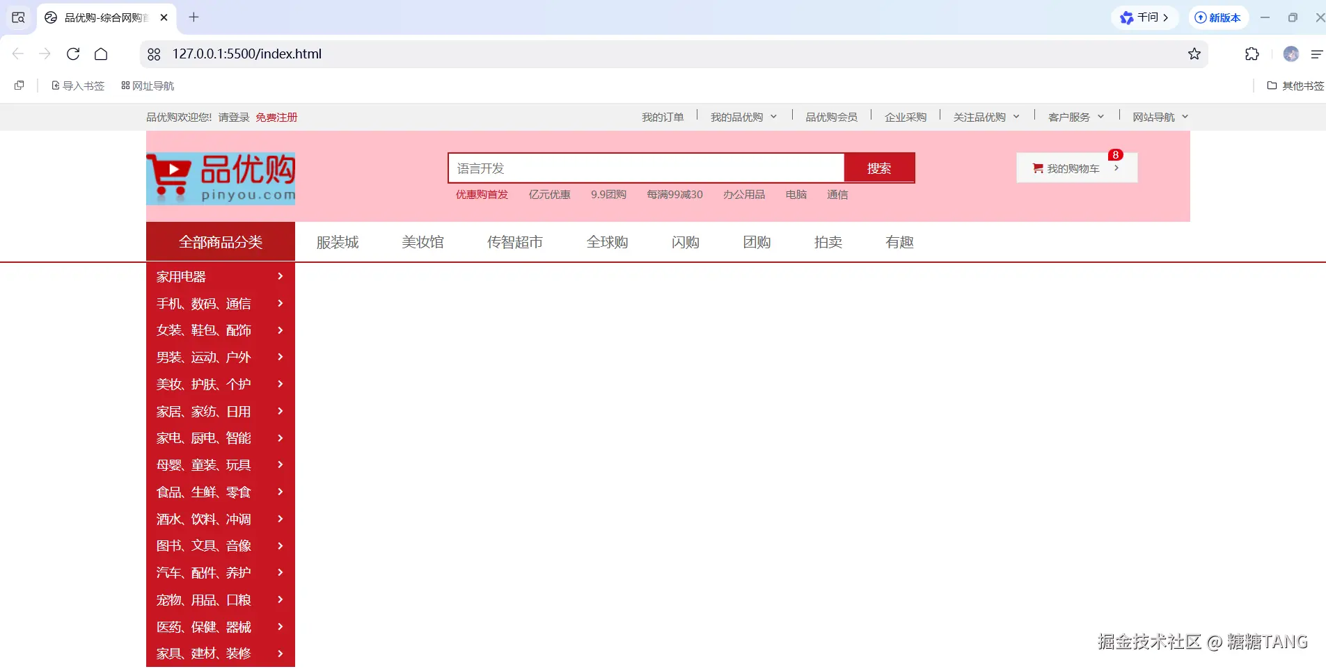1326x669 pixels.
Task: Expand 女装、鞋包、配饰 category arrow
Action: click(281, 330)
